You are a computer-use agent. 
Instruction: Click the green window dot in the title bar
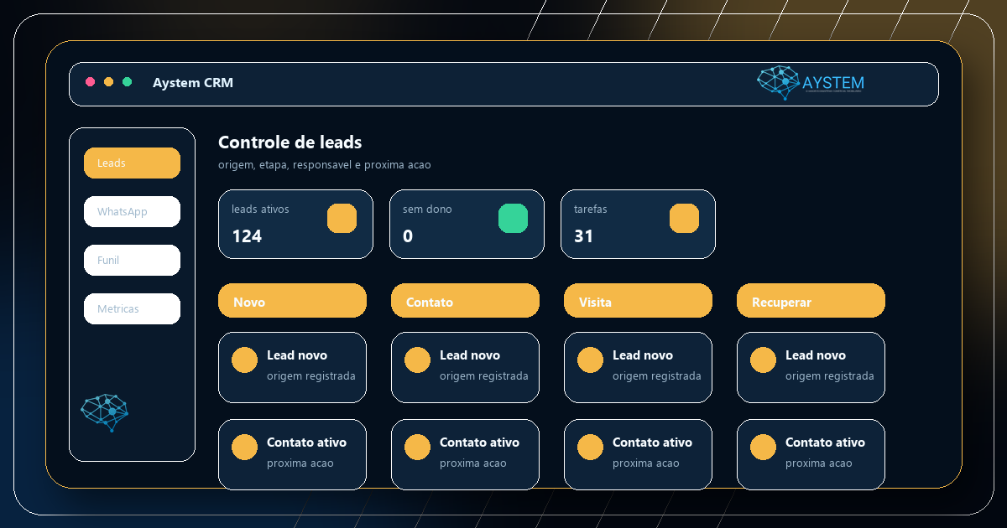coord(127,82)
